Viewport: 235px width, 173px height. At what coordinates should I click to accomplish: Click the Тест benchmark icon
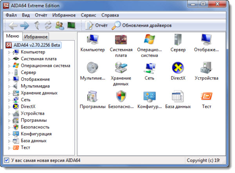pos(206,96)
